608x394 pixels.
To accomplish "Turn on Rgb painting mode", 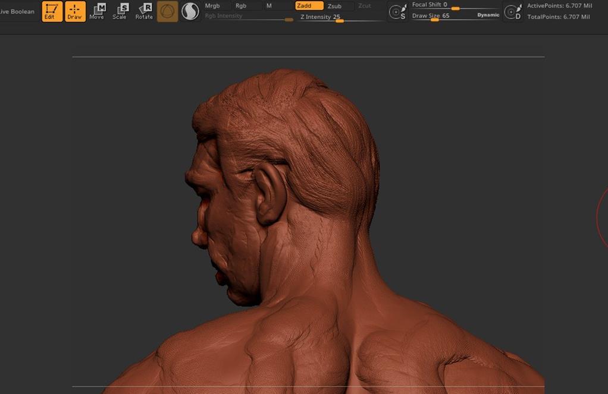I will (241, 6).
